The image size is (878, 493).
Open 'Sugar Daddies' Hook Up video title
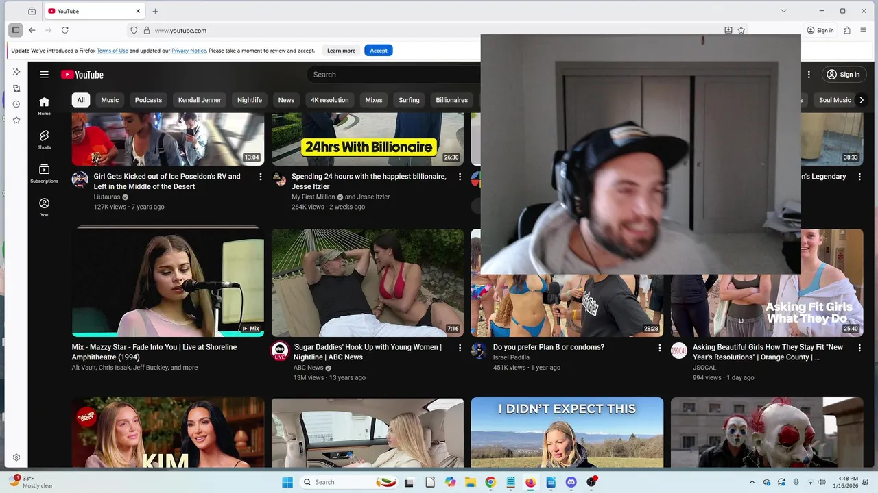(x=368, y=352)
